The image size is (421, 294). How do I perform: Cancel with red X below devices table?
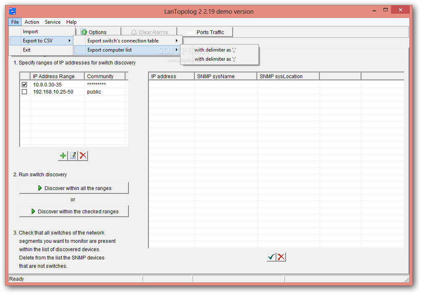pyautogui.click(x=281, y=257)
